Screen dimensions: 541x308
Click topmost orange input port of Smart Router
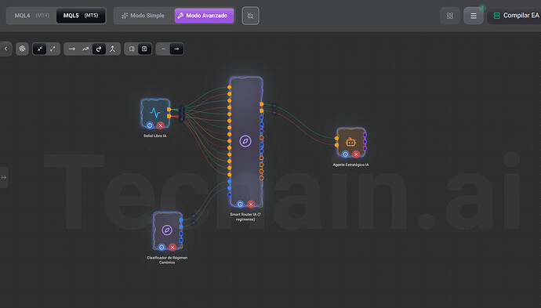tap(230, 87)
